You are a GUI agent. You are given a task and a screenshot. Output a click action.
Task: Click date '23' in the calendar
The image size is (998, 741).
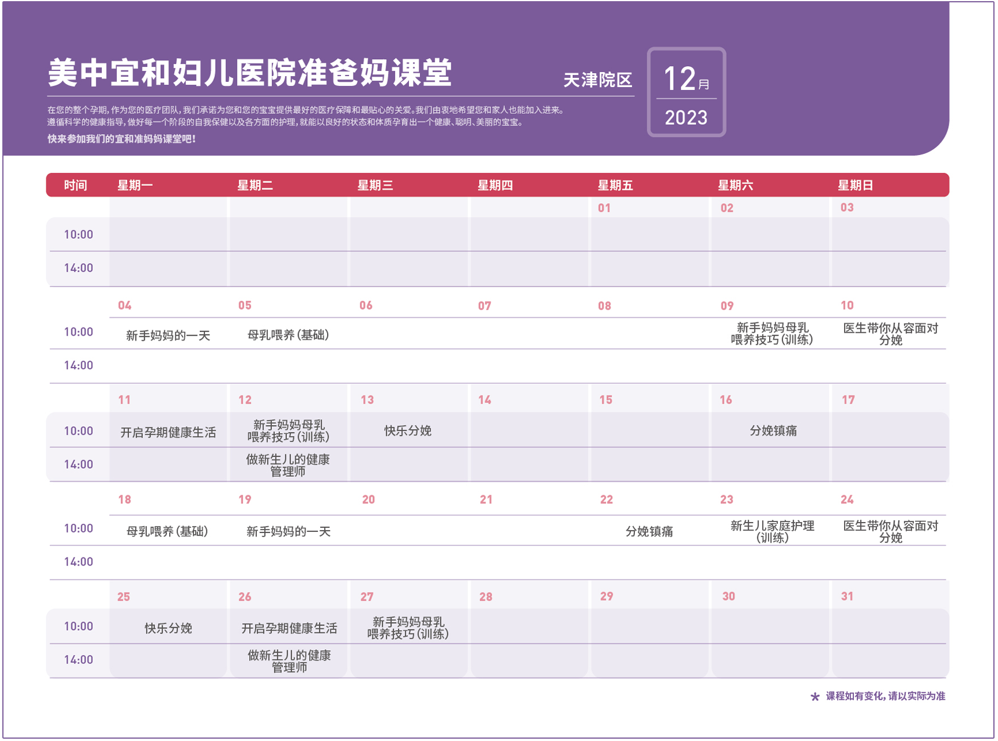[x=727, y=500]
